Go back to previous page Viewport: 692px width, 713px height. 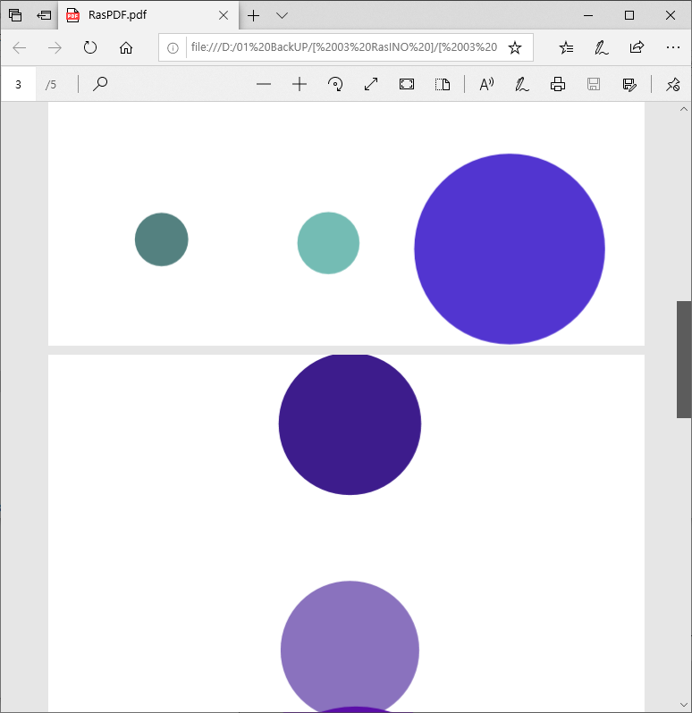[20, 47]
